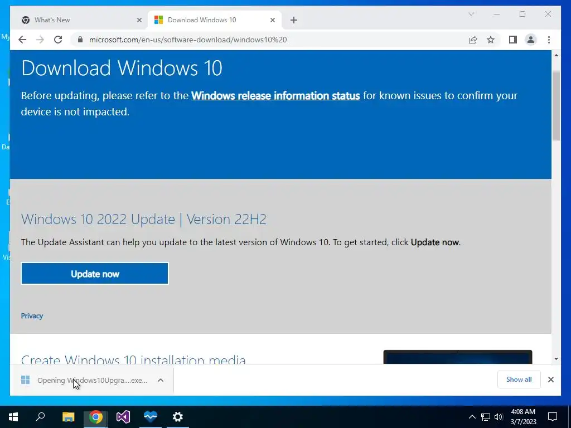Click the Chrome taskbar icon
Viewport: 571px width, 428px height.
point(96,417)
